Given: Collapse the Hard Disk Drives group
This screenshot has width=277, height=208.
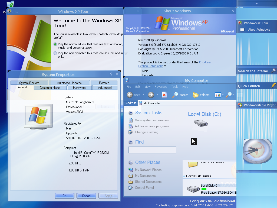Looking at the screenshot, I should [x=184, y=176].
